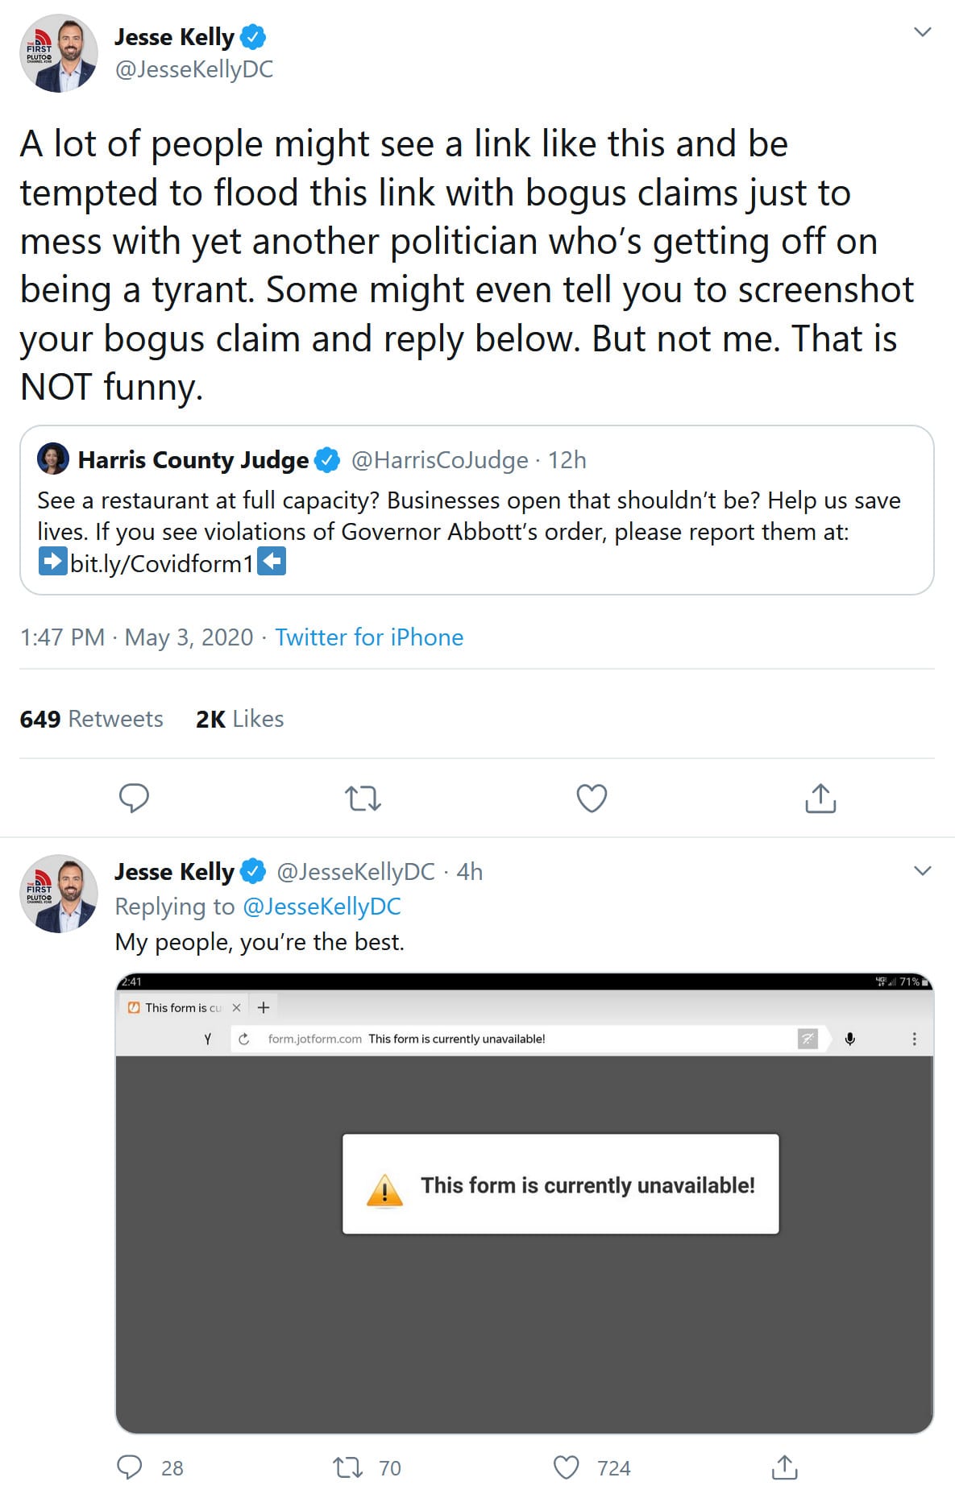Open Jesse Kelly's profile picture at top
This screenshot has height=1494, width=955.
point(59,53)
